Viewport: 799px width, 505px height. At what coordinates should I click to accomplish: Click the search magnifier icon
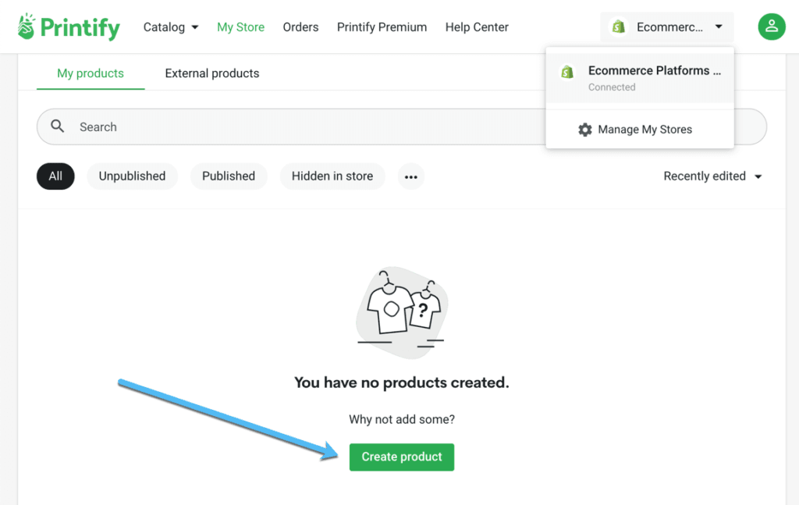click(x=57, y=126)
